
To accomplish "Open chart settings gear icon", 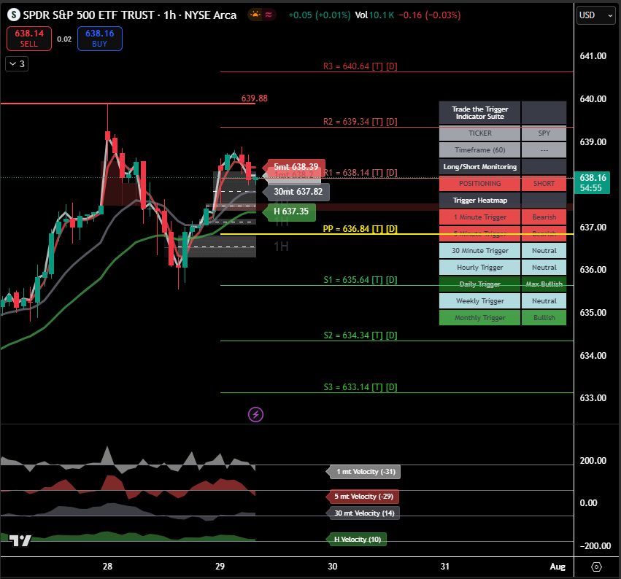I will [x=596, y=567].
